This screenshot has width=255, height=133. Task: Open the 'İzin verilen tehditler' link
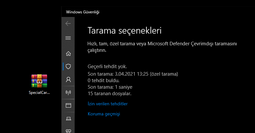[x=108, y=104]
